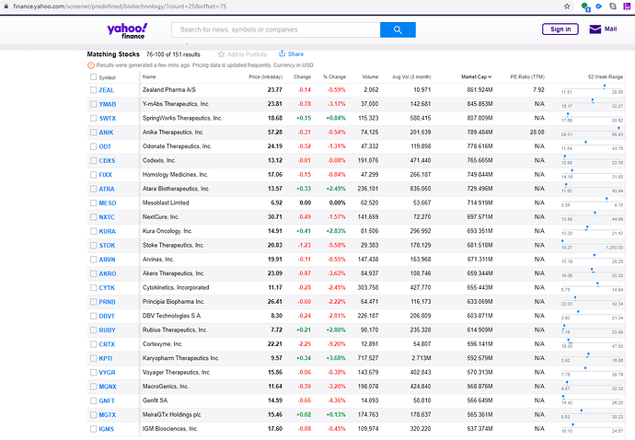Select the YMAB row checkbox
Image resolution: width=635 pixels, height=440 pixels.
point(94,104)
